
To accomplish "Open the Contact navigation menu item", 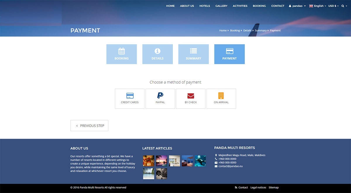I will tap(278, 6).
